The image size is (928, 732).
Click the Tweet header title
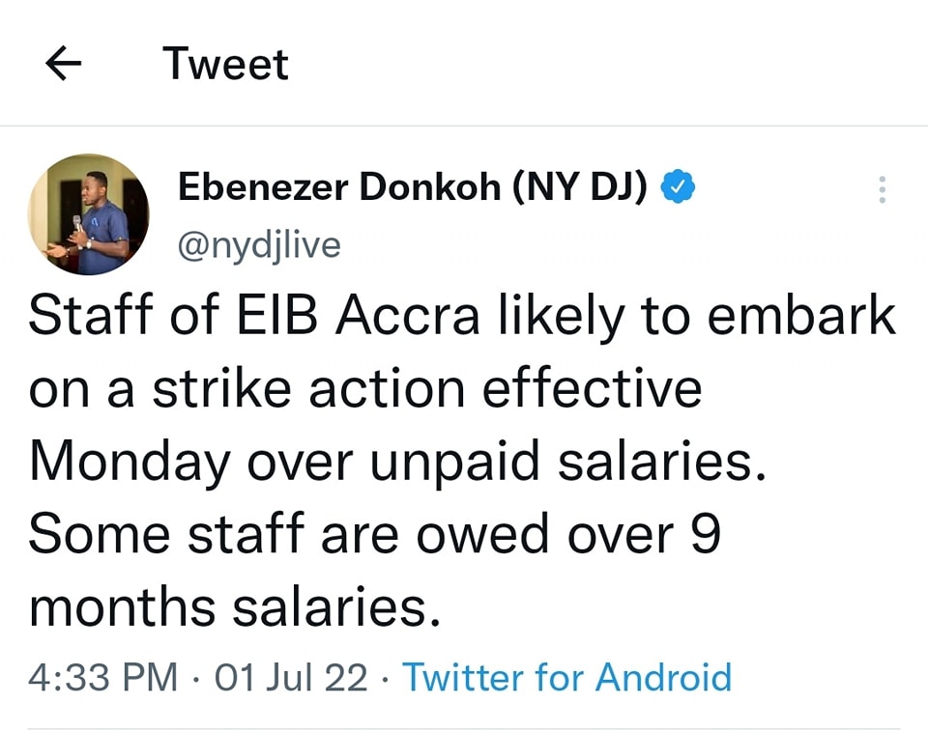(225, 64)
